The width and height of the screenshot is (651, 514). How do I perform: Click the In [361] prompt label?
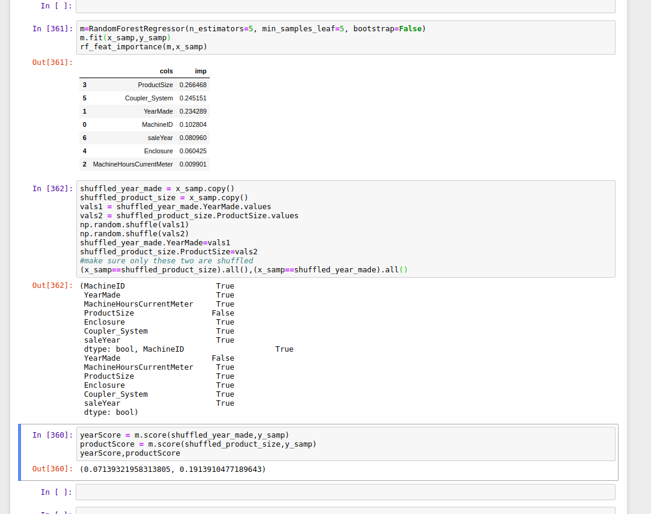point(52,29)
